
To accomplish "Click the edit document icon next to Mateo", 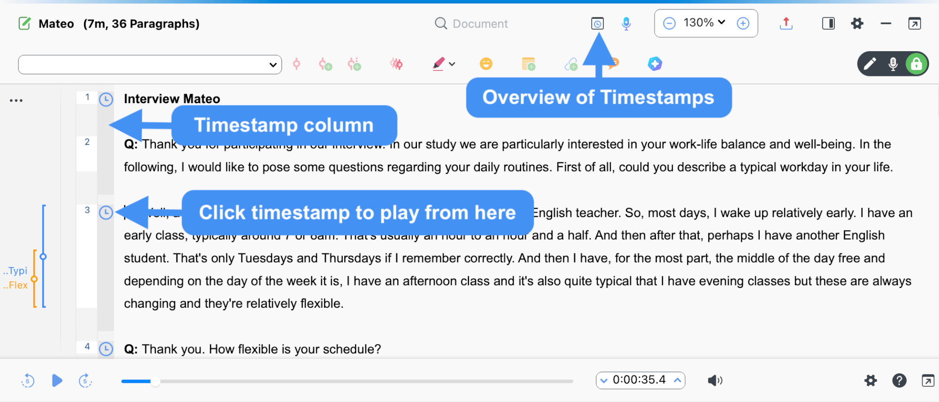I will (x=24, y=23).
